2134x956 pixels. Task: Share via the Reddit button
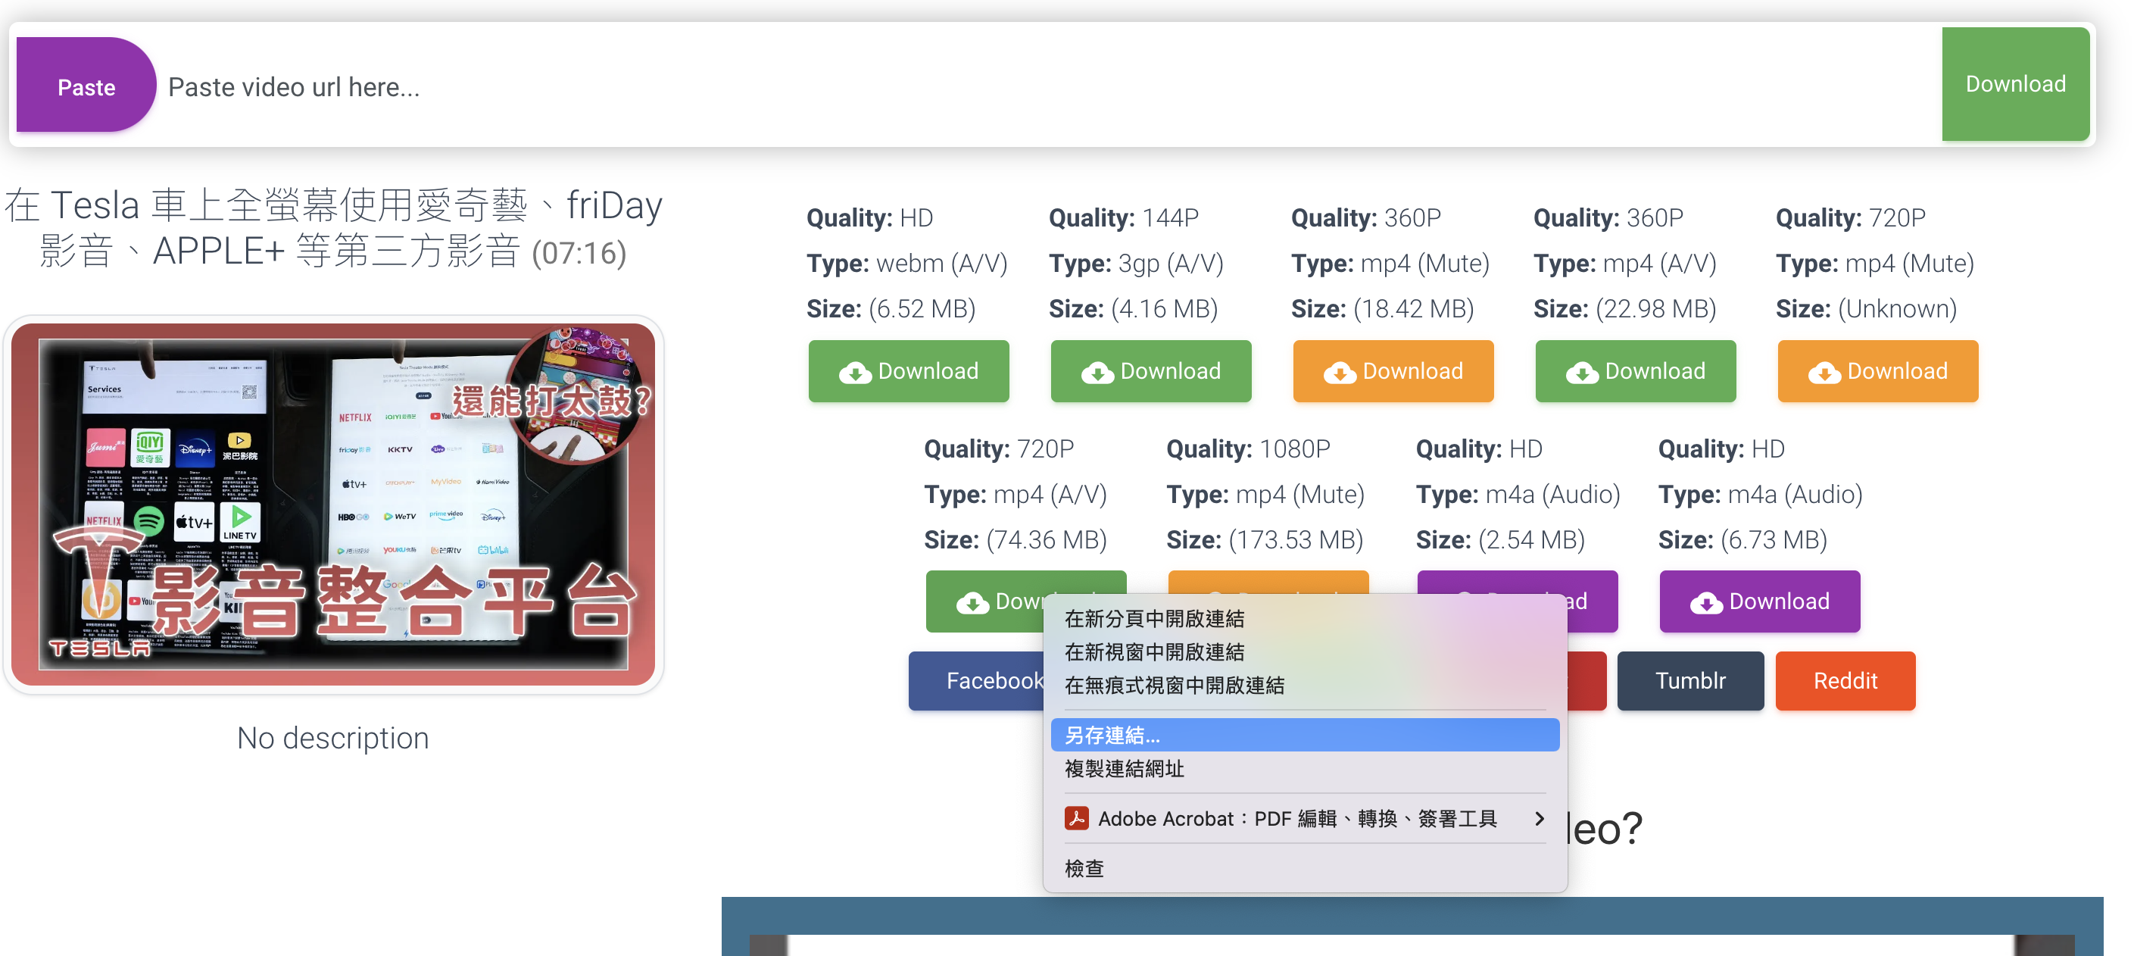pyautogui.click(x=1845, y=681)
